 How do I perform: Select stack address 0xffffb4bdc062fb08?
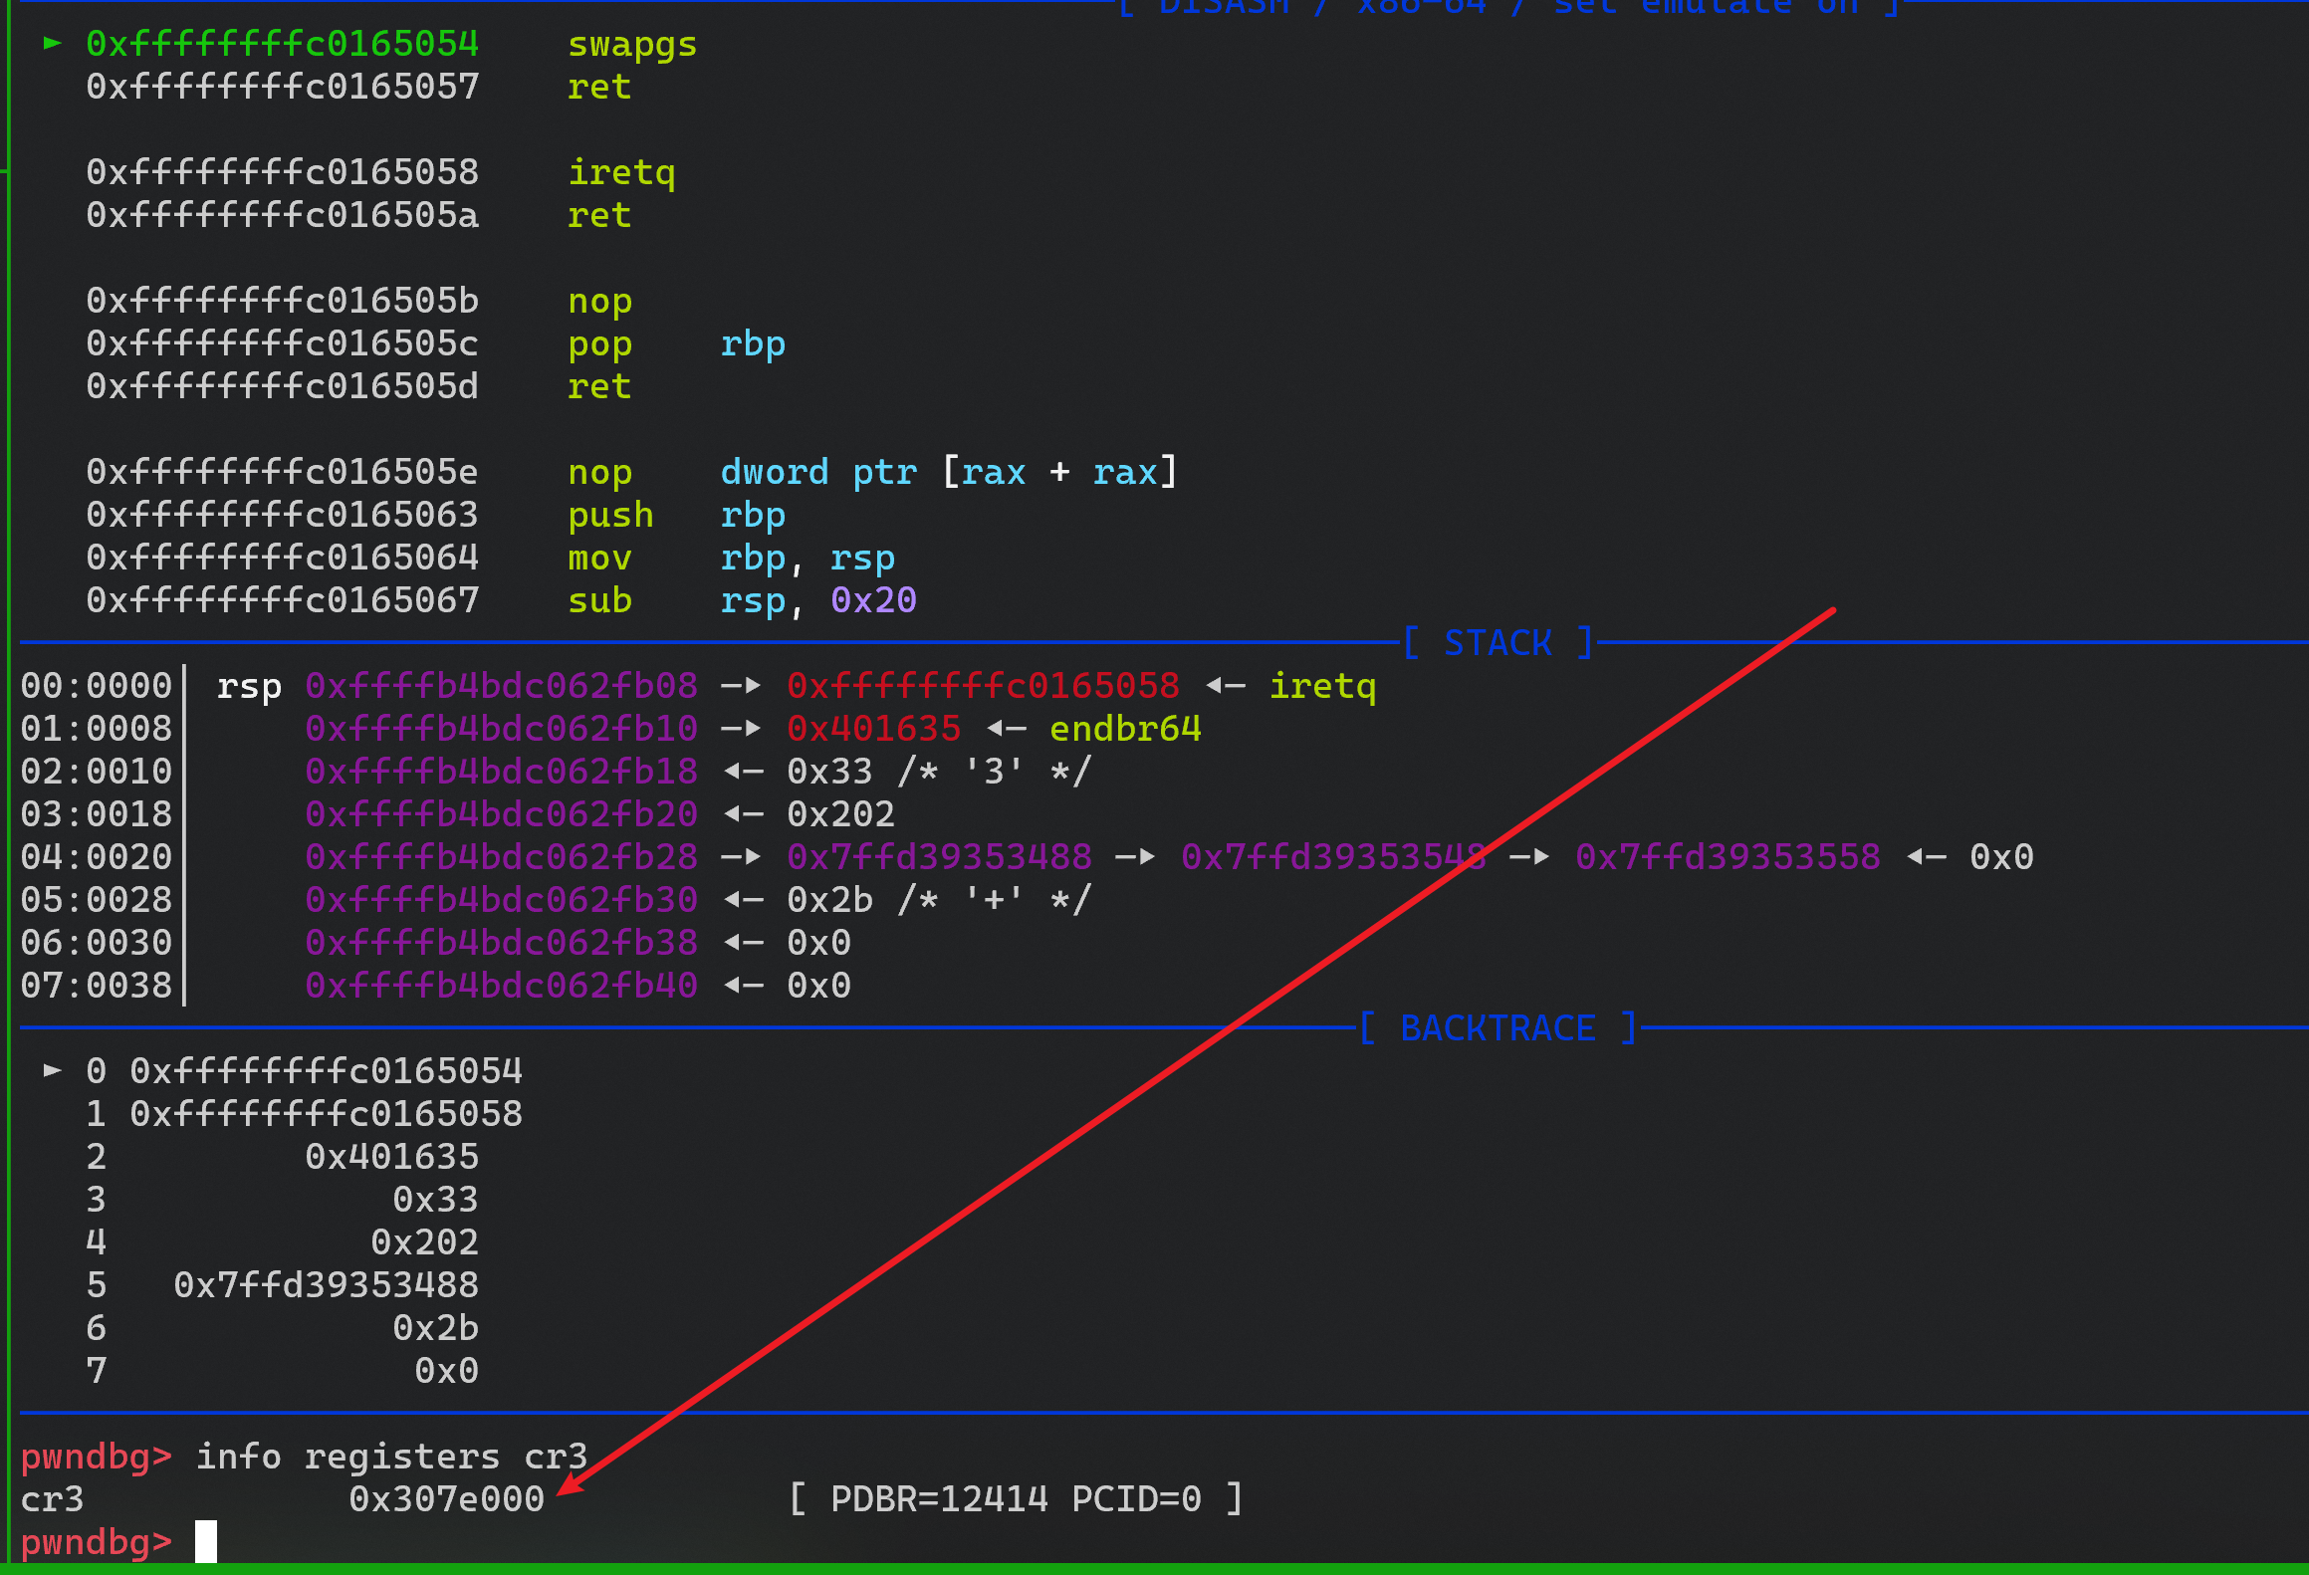click(501, 686)
